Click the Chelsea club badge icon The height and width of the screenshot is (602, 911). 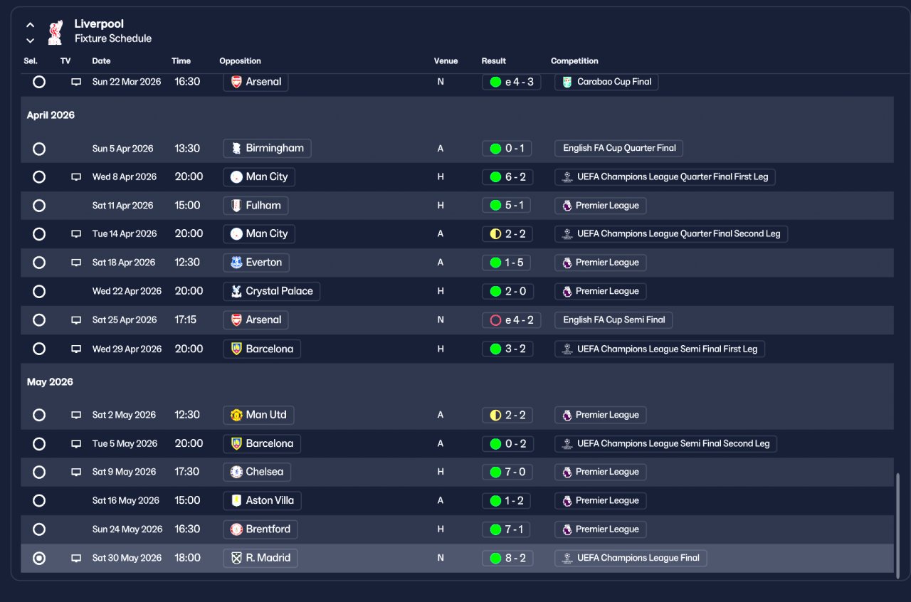(236, 472)
